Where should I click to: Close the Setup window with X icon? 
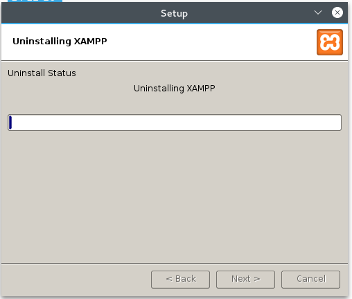coord(337,12)
